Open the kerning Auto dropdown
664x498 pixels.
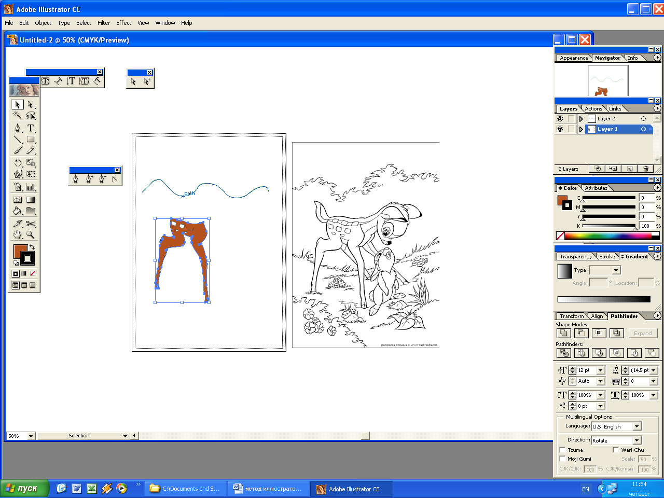(601, 381)
